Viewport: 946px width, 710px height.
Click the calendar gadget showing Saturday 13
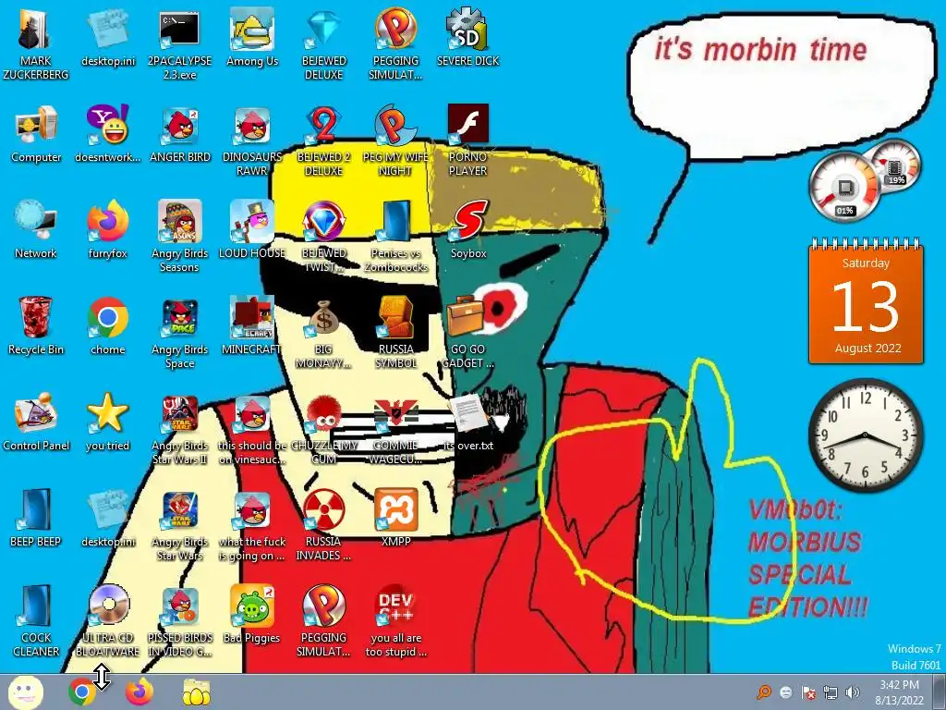[x=866, y=302]
